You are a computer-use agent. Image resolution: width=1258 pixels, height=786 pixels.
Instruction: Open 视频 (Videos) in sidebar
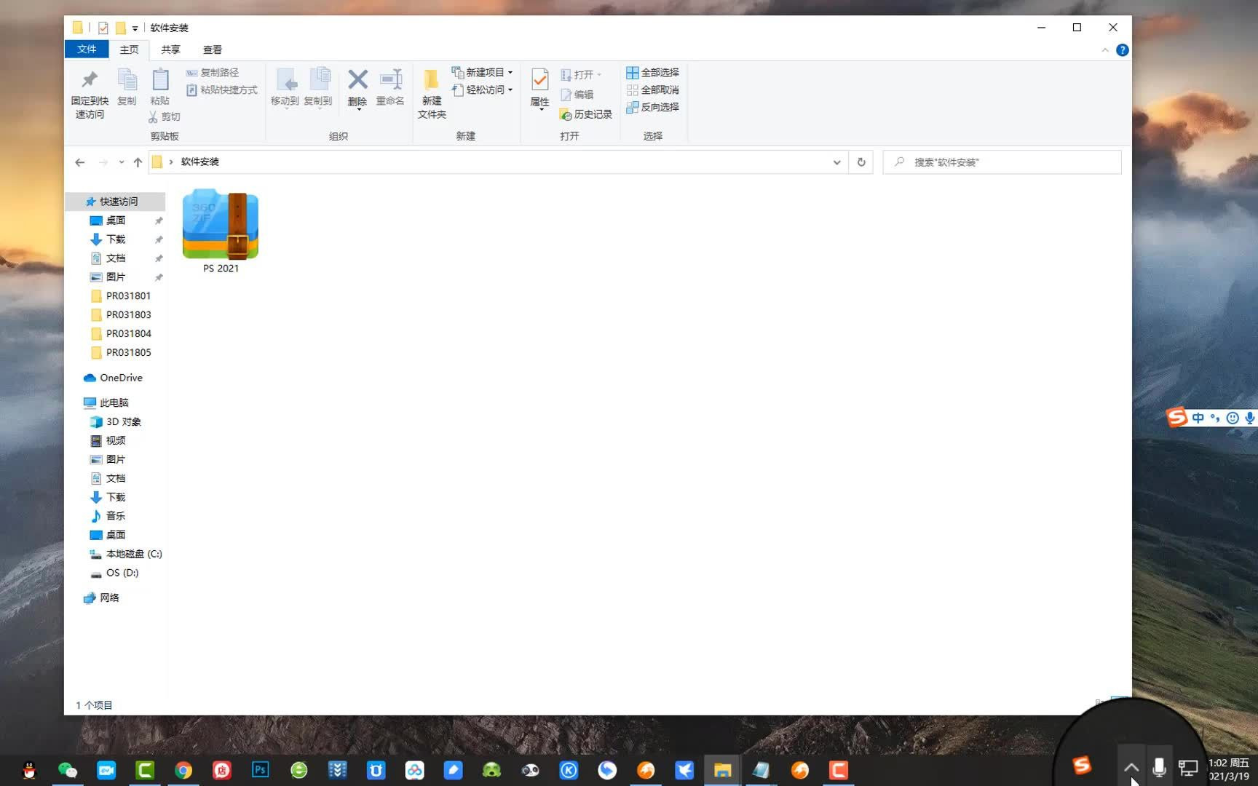coord(109,440)
